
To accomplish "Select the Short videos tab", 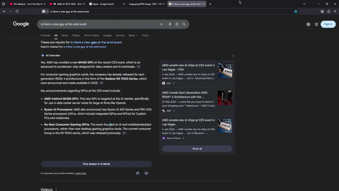I will pos(91,35).
